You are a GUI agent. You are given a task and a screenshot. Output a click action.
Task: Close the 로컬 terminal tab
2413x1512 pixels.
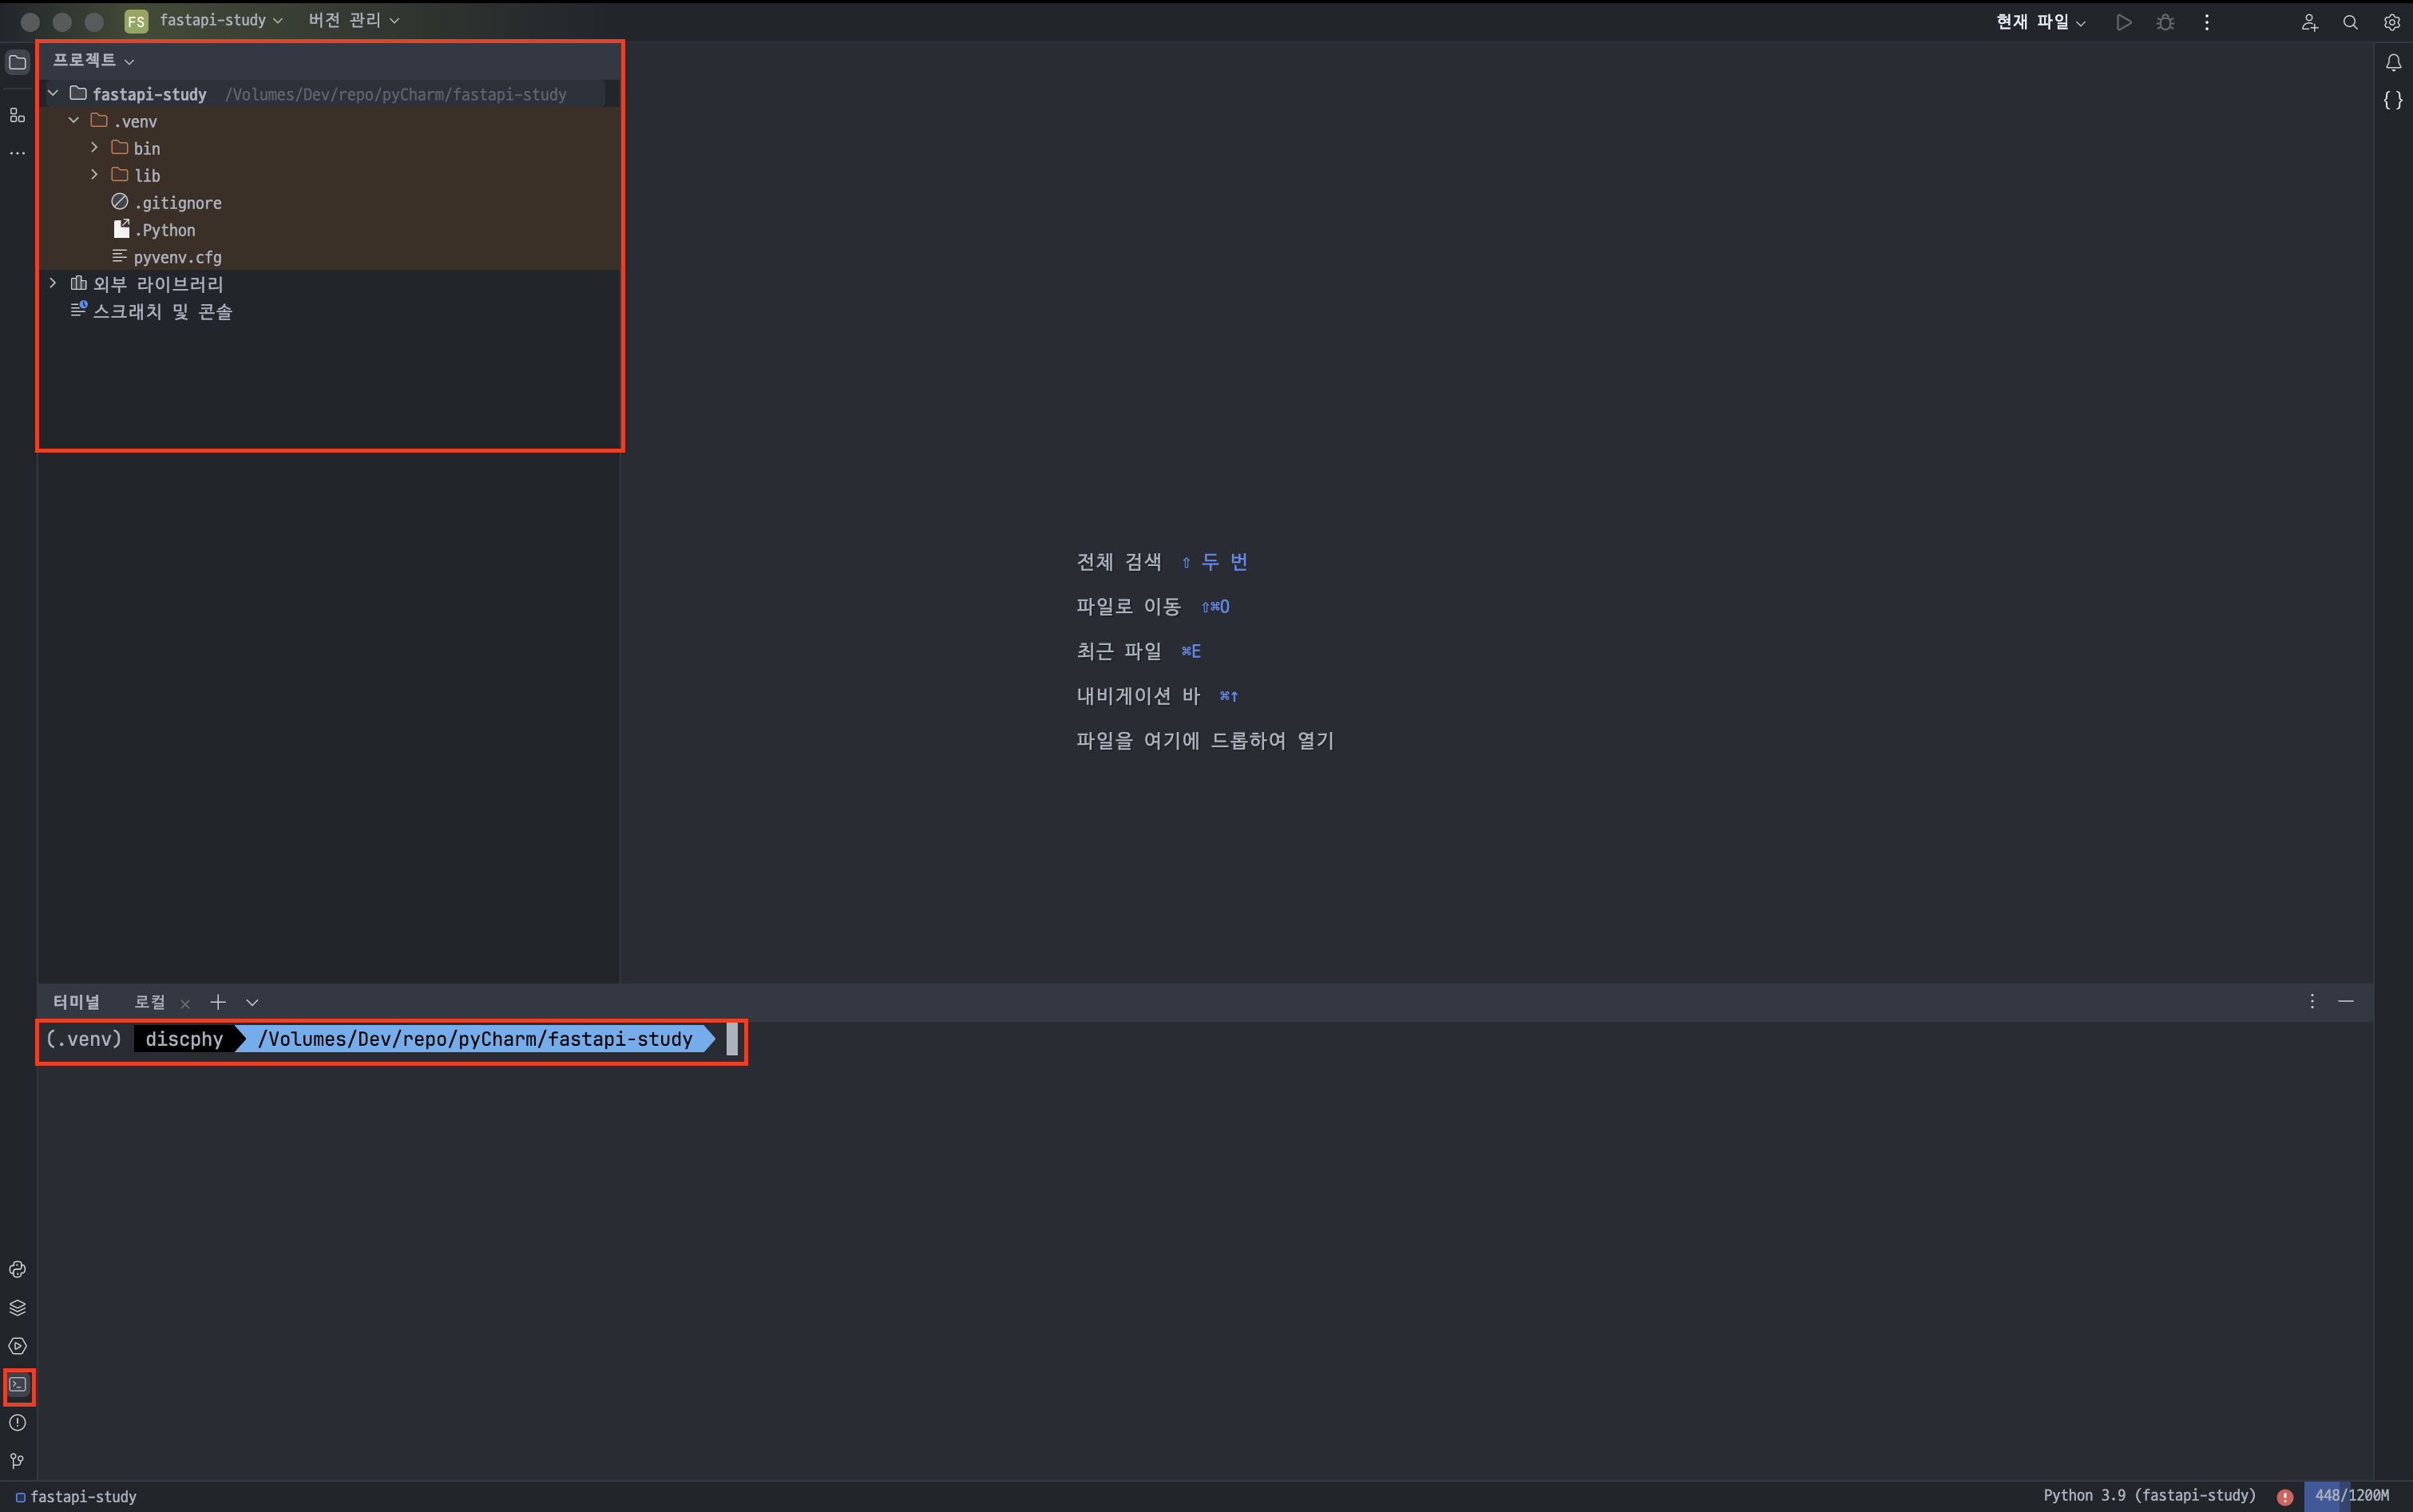coord(185,1003)
